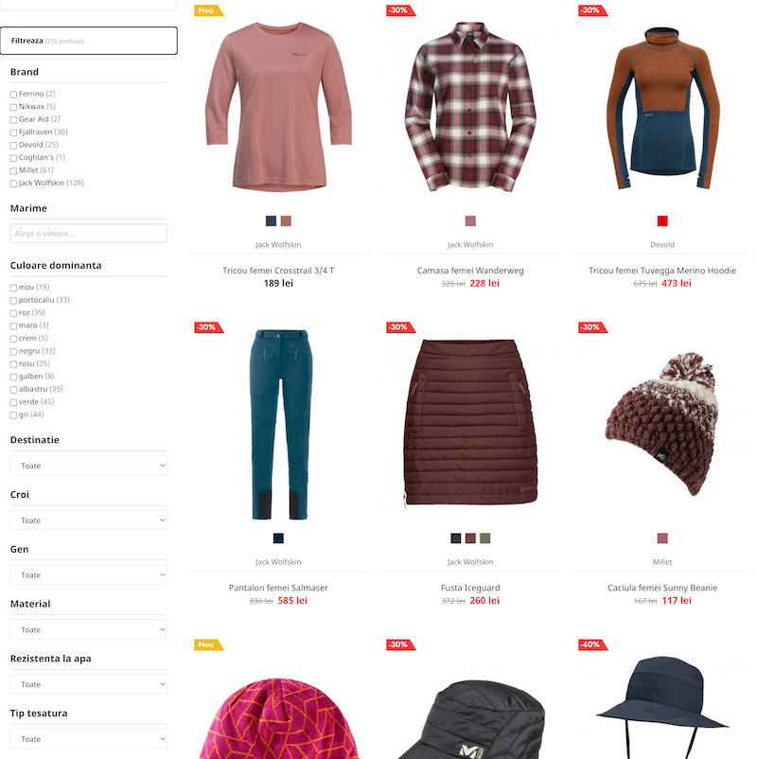
Task: Pick pink swatch under Sunny Beanie
Action: coord(662,538)
